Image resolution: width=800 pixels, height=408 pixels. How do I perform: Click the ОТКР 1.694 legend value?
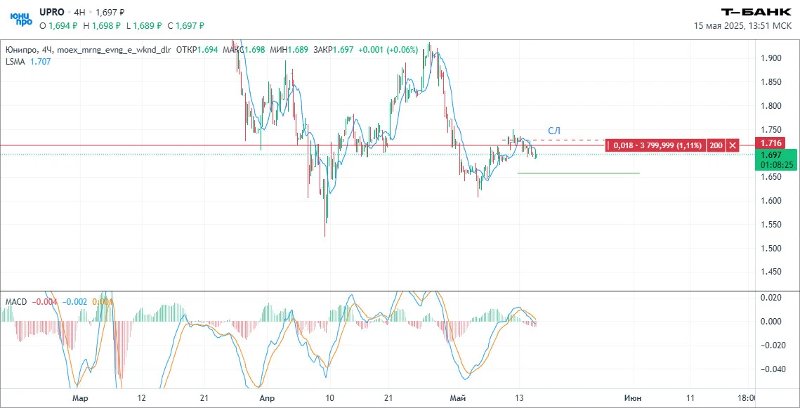(x=197, y=50)
